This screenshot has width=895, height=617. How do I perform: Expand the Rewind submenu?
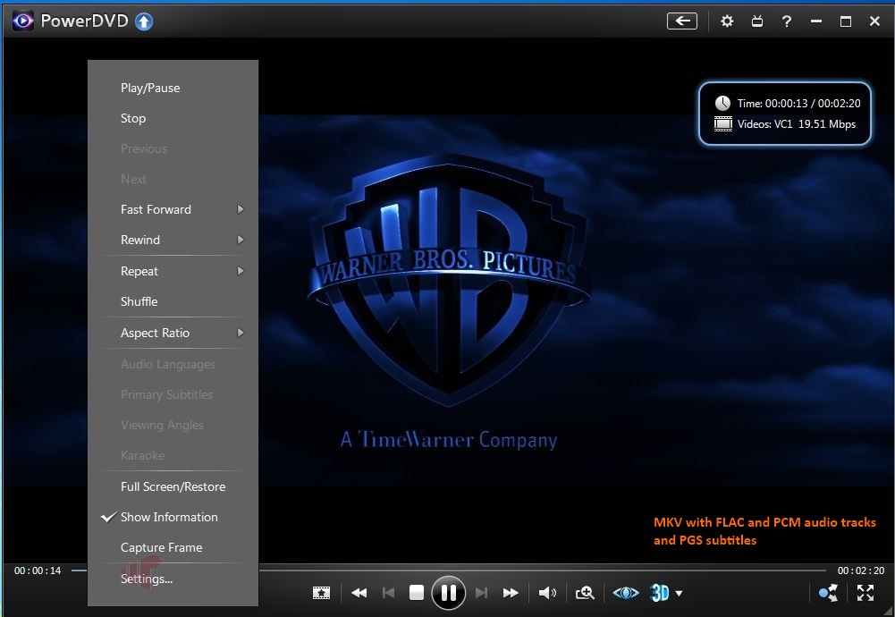(173, 240)
